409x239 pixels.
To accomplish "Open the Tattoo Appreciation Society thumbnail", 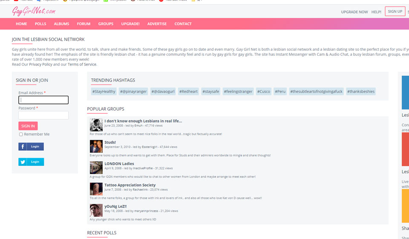I will coord(96,189).
